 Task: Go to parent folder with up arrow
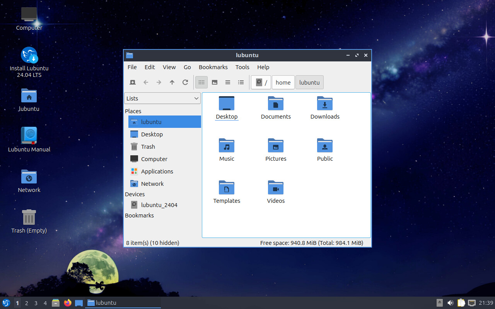pyautogui.click(x=172, y=82)
